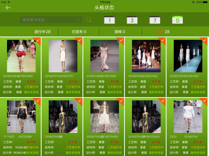
Task: Click 工艺进行中 status on card 201607061
Action: coord(198,87)
